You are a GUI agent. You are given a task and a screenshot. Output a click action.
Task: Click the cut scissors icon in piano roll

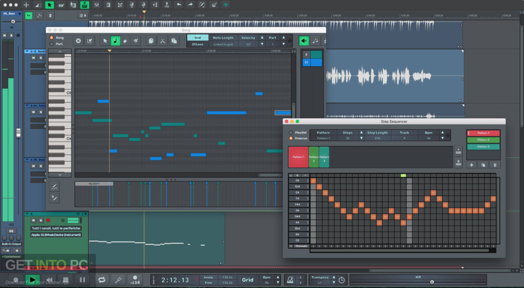pos(162,41)
